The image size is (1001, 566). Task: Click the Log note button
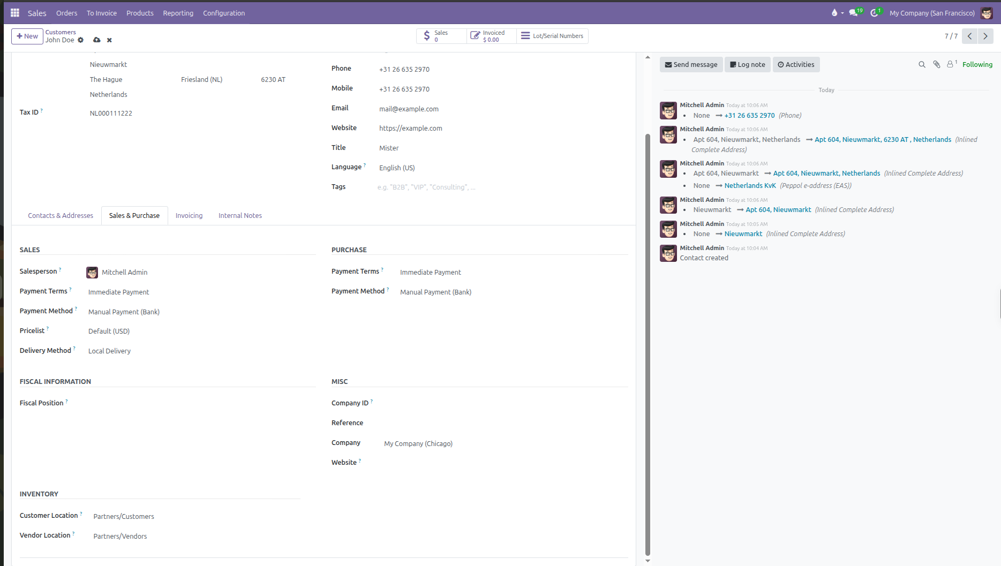(x=748, y=64)
